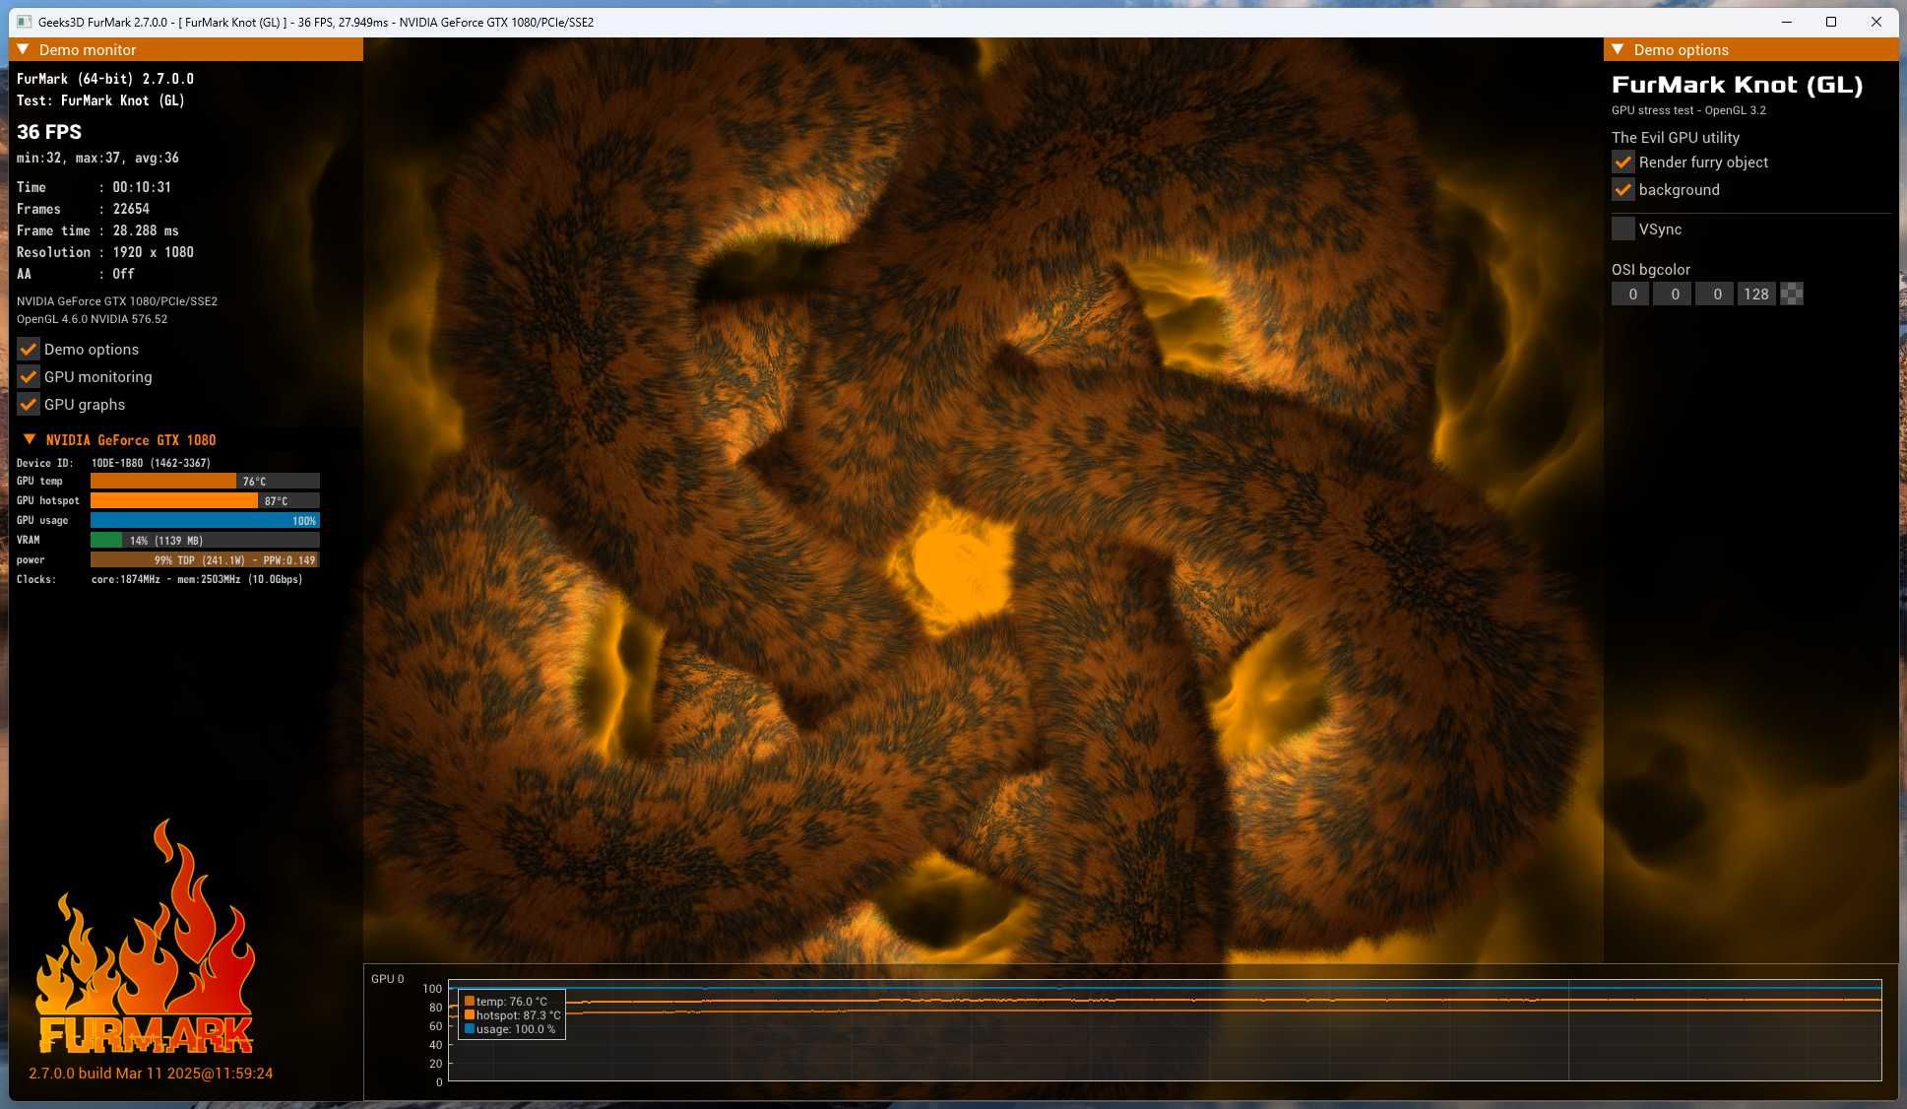Click the OpenGL 4.6.0 NVIDIA 576.52 text
Viewport: 1907px width, 1109px height.
pyautogui.click(x=92, y=319)
